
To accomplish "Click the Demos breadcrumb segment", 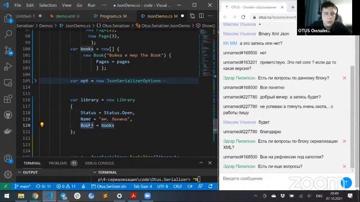I will pyautogui.click(x=46, y=26).
